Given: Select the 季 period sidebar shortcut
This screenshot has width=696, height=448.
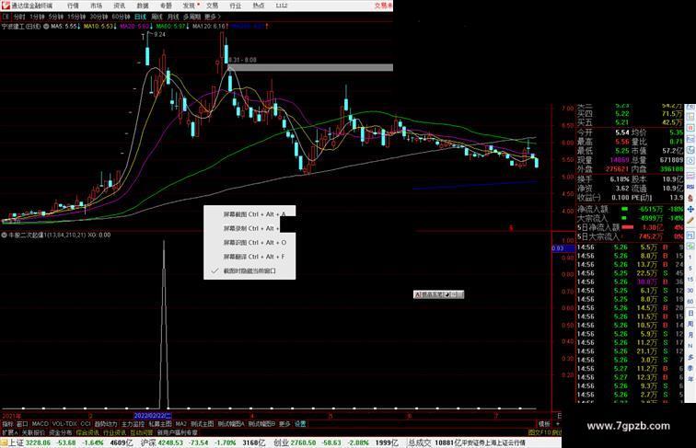Looking at the screenshot, I should (690, 368).
